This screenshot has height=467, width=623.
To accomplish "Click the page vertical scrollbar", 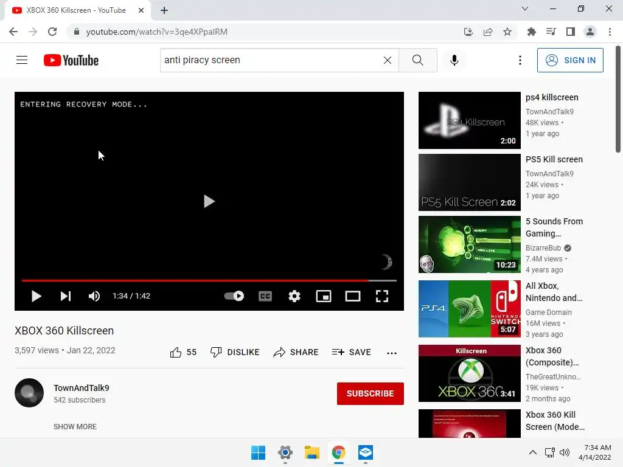I will [618, 99].
